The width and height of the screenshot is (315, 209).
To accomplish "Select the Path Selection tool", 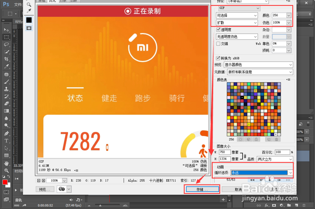I will (6, 148).
